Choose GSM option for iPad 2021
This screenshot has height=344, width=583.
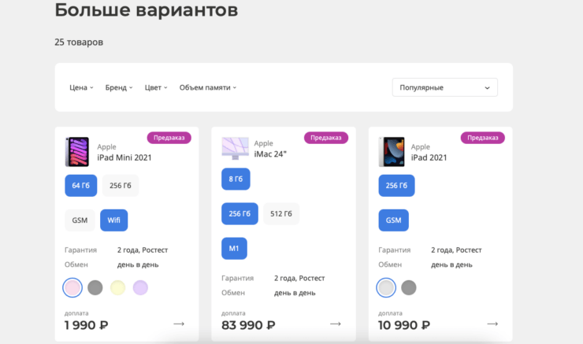393,220
